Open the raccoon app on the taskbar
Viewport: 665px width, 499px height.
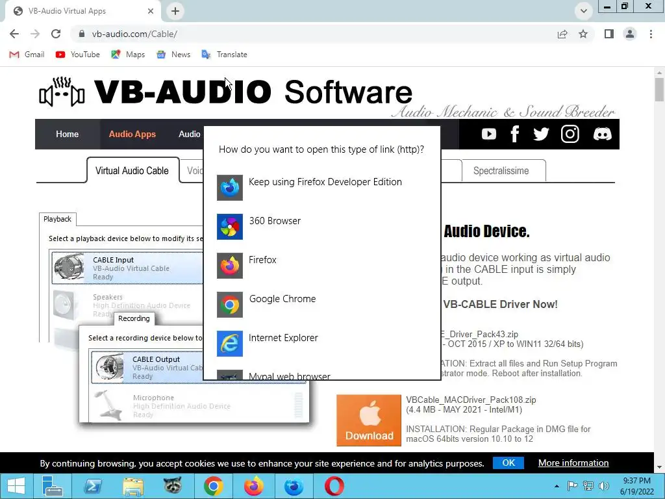173,486
